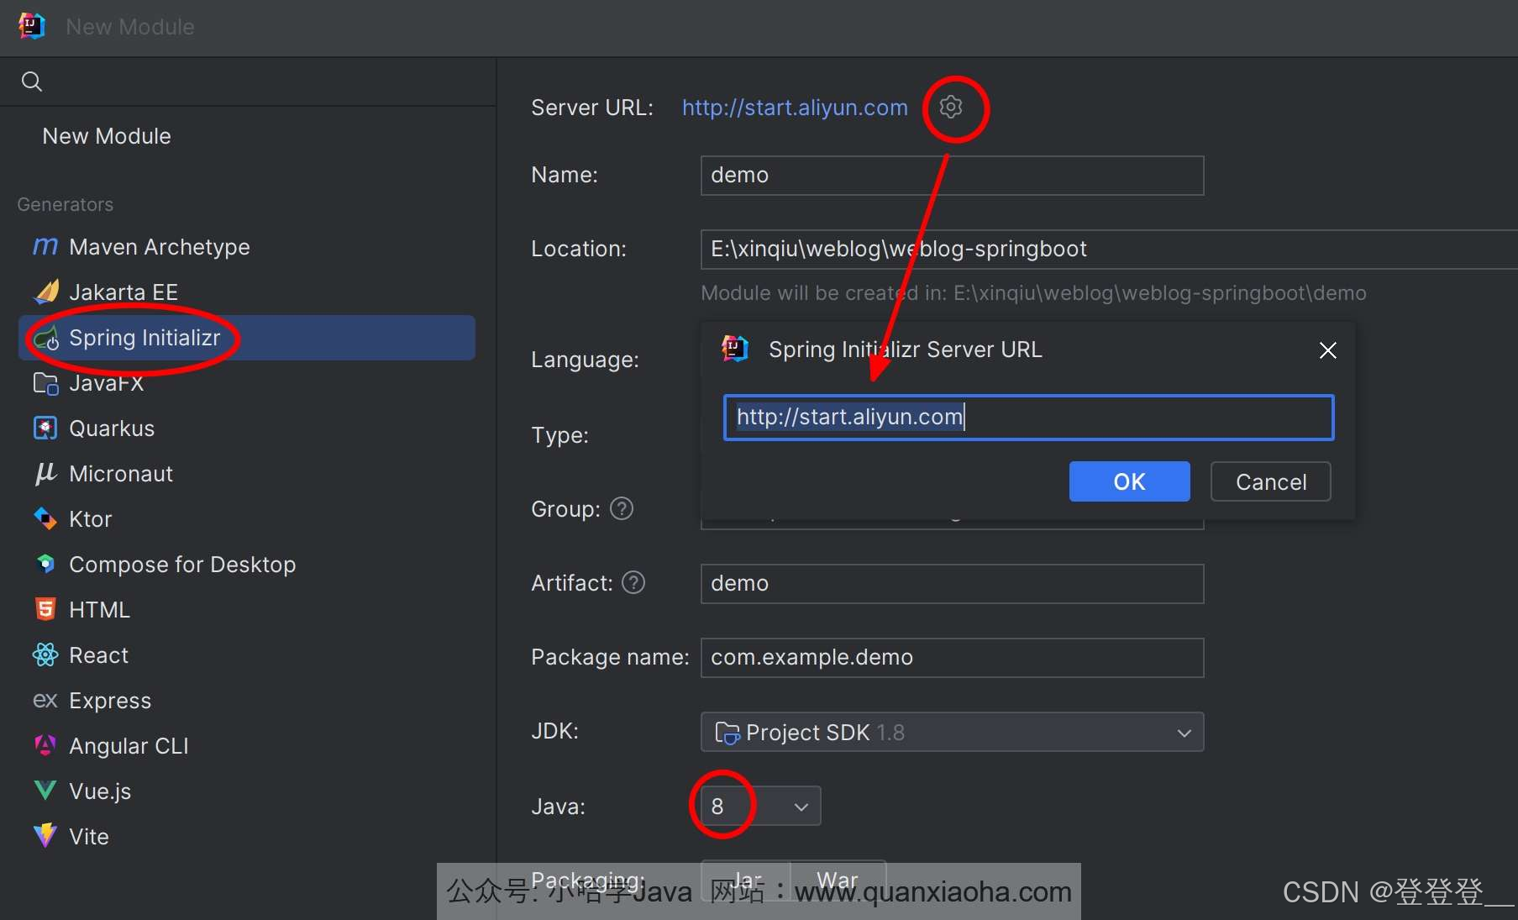Click the Spring Initializr leaf icon

coord(45,338)
